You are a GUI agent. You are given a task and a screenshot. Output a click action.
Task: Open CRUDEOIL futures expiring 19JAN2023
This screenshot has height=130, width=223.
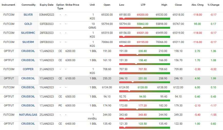point(28,88)
